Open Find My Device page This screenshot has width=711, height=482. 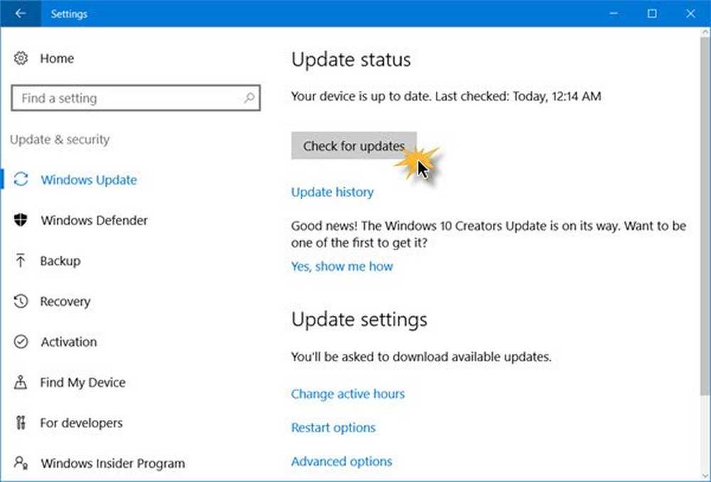click(83, 382)
